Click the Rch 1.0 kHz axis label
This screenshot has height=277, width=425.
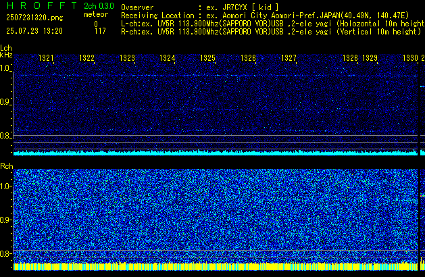click(x=5, y=186)
